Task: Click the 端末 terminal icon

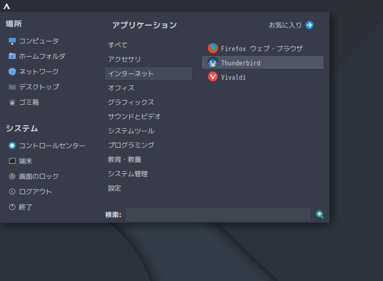Action: pyautogui.click(x=12, y=161)
